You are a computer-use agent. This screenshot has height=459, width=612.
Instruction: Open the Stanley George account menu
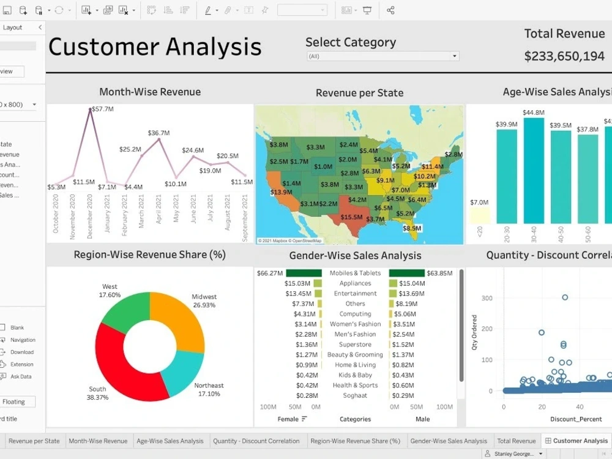pyautogui.click(x=514, y=453)
